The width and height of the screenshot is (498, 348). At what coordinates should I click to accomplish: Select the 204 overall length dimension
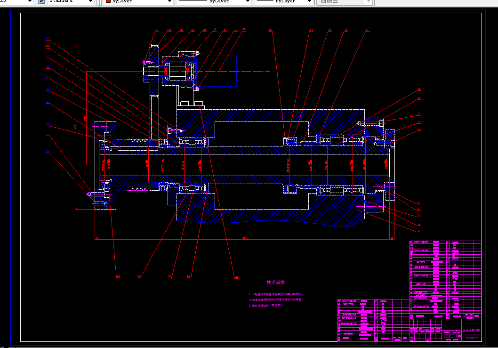pos(245,238)
